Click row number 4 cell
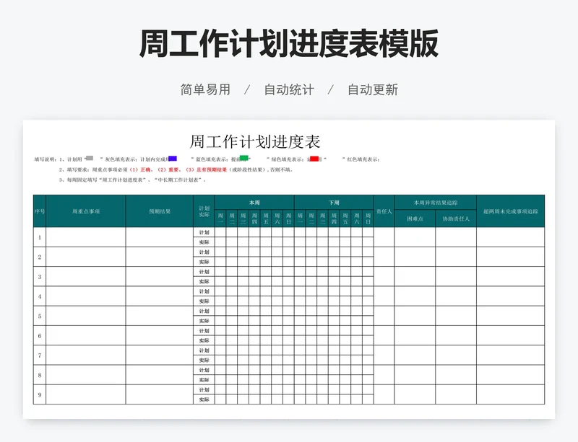 (40, 296)
